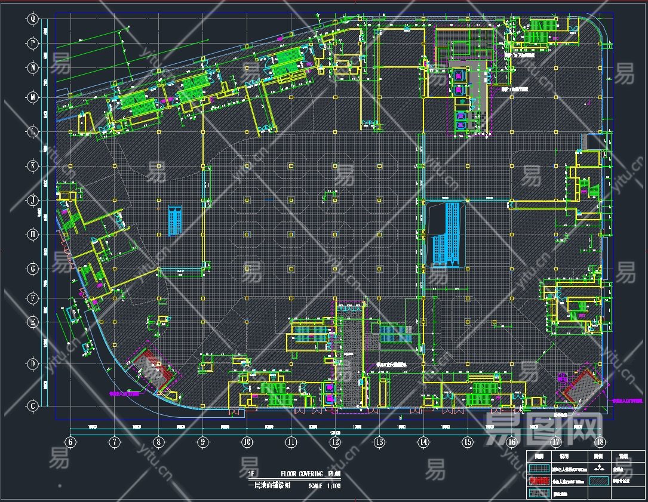
Task: Select column grid bubble 7
Action: click(115, 442)
